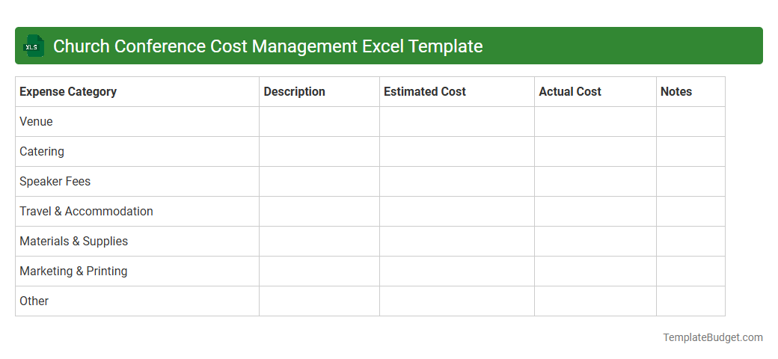
Task: Click Estimated Cost cell for Materials & Supplies
Action: pos(457,242)
